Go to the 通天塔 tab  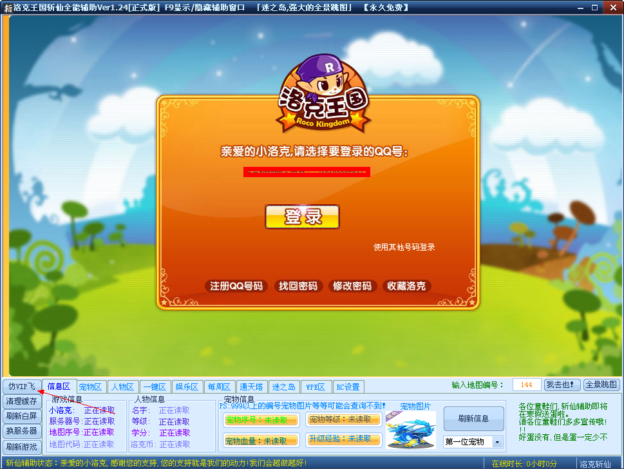coord(252,387)
